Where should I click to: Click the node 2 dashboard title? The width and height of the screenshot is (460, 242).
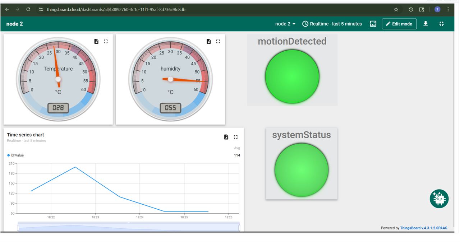pos(14,24)
